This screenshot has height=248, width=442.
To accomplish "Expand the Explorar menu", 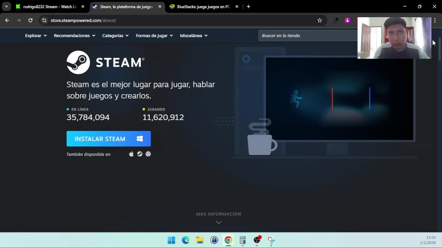I will click(36, 35).
